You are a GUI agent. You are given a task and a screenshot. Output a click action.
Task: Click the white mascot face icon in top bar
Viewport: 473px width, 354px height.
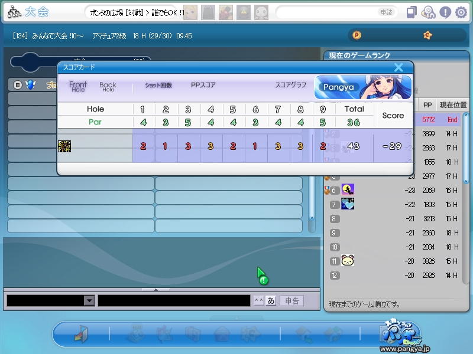point(261,12)
